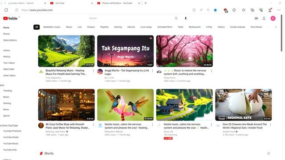Close the Phone verification tab
This screenshot has width=285, height=160.
point(139,3)
